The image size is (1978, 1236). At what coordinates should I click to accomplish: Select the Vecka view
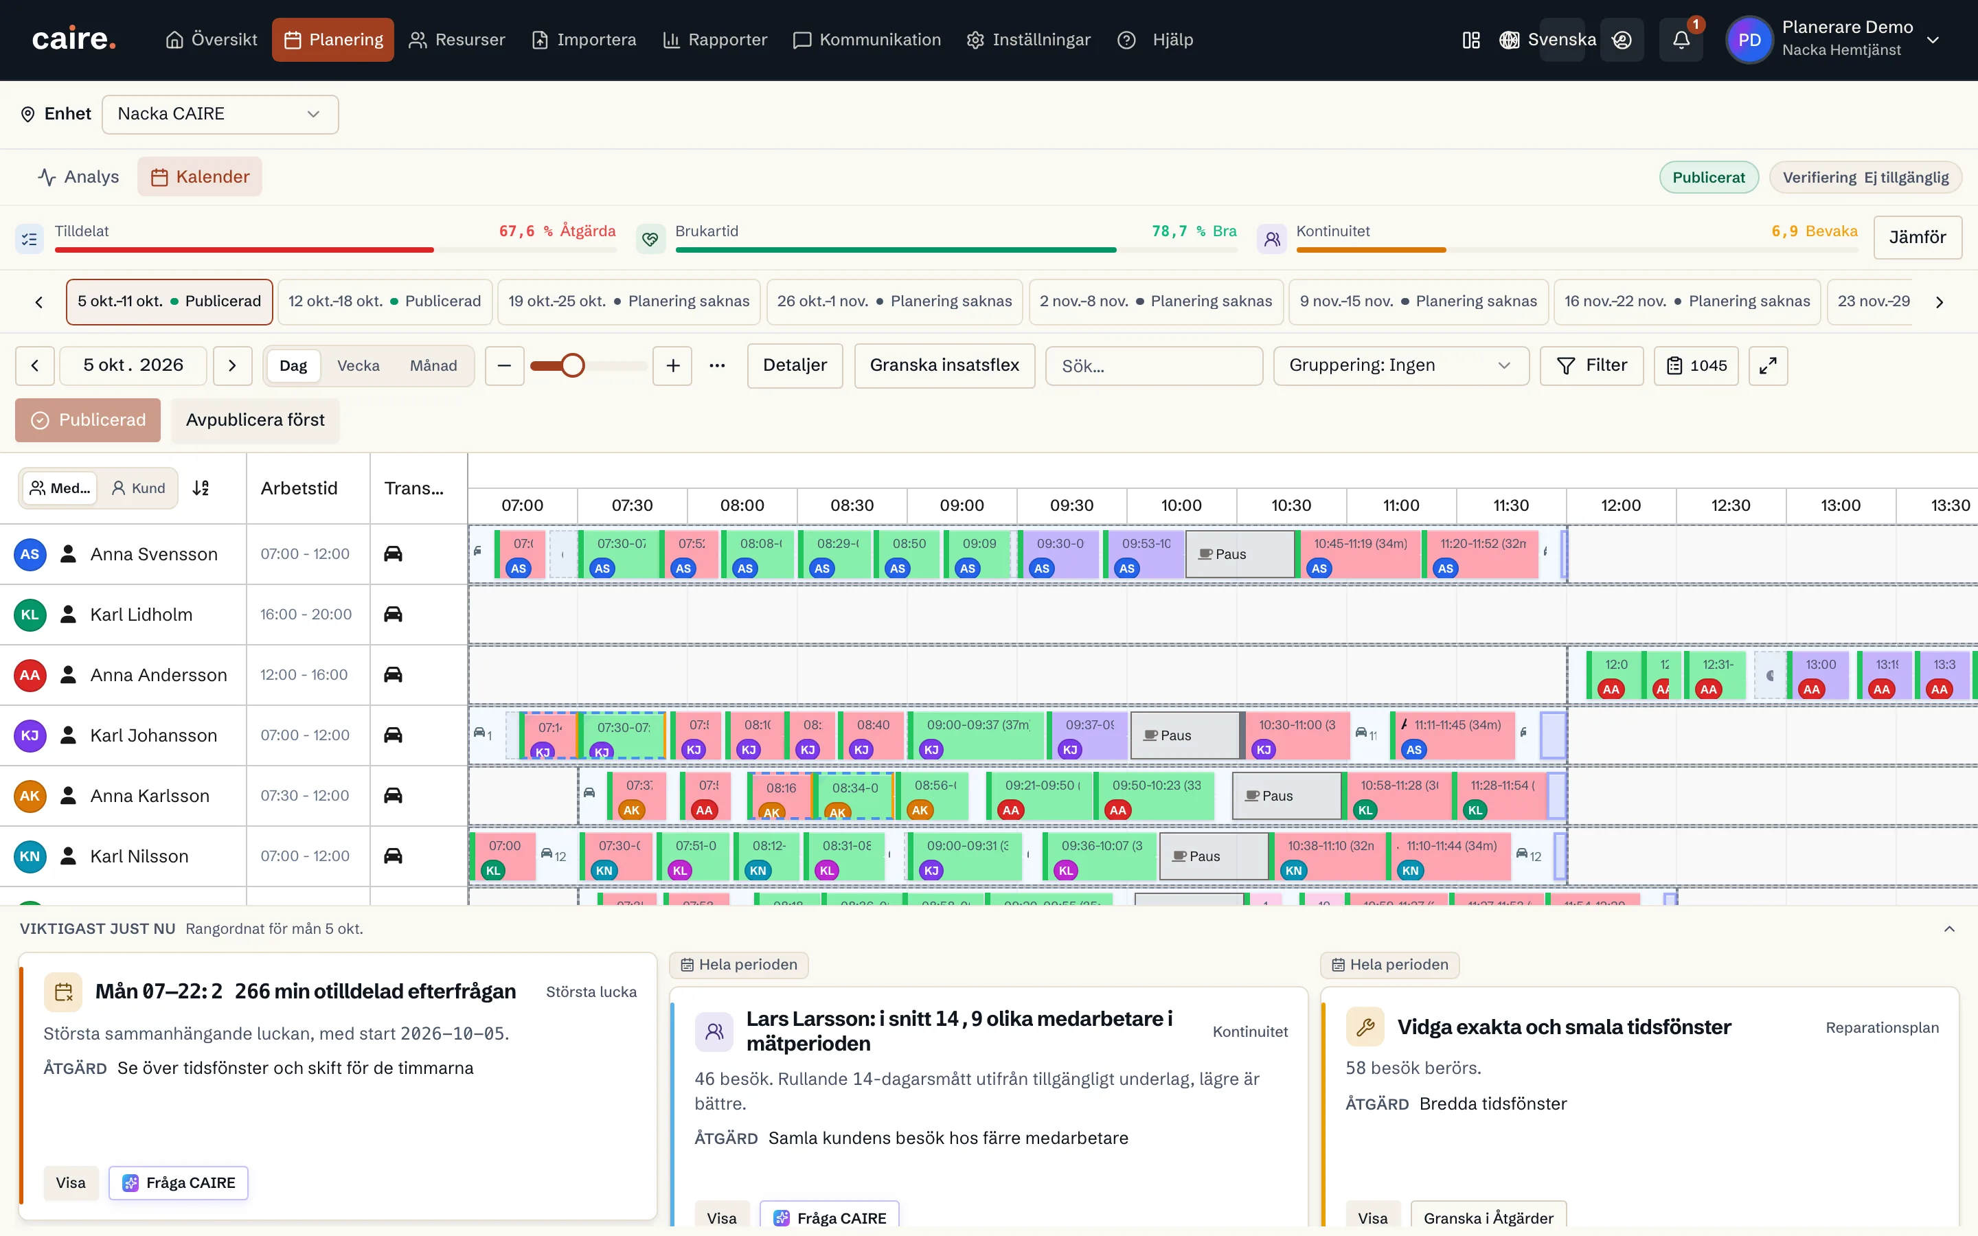pyautogui.click(x=358, y=365)
